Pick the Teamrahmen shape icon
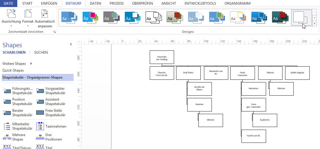320x149 pixels. (40, 126)
